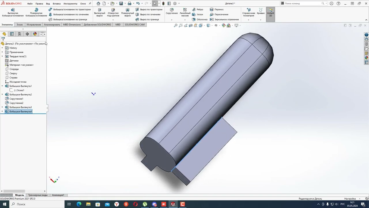Screen dimensions: 369x208
Task: Open the FeatureManager design tree tab
Action: (4, 34)
